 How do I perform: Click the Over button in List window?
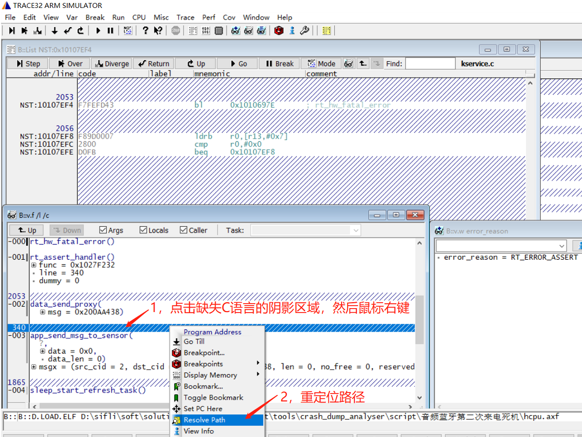tap(70, 64)
